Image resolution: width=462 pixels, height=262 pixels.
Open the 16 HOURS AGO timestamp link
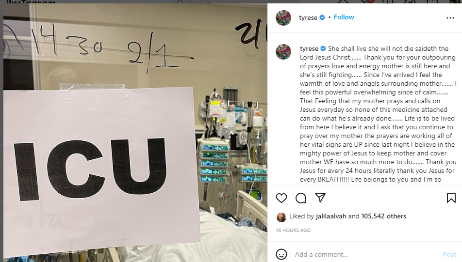(293, 230)
